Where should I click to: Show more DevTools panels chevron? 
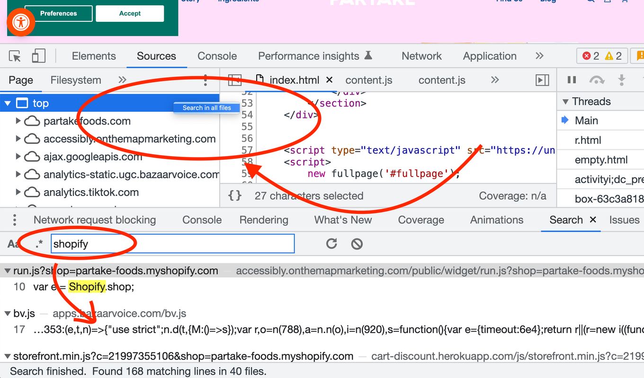click(x=539, y=56)
